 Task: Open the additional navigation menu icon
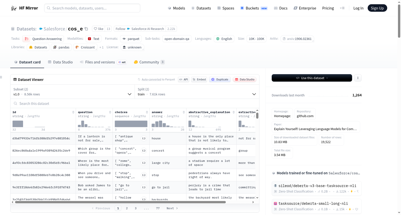coord(342,8)
